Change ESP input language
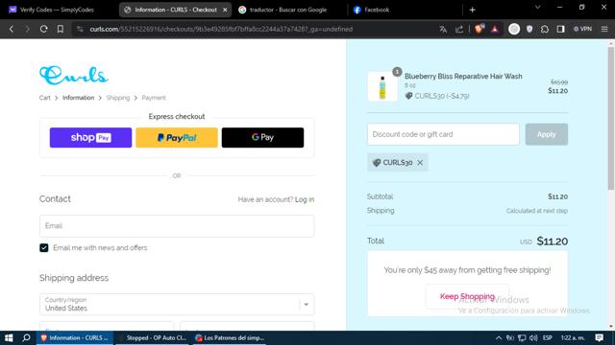The width and height of the screenshot is (615, 345). [548, 337]
